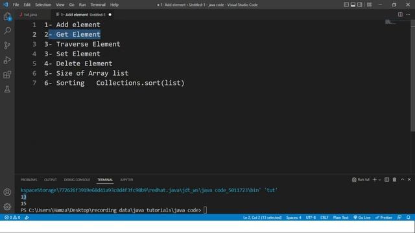
Task: Open the Help menu
Action: pyautogui.click(x=114, y=5)
